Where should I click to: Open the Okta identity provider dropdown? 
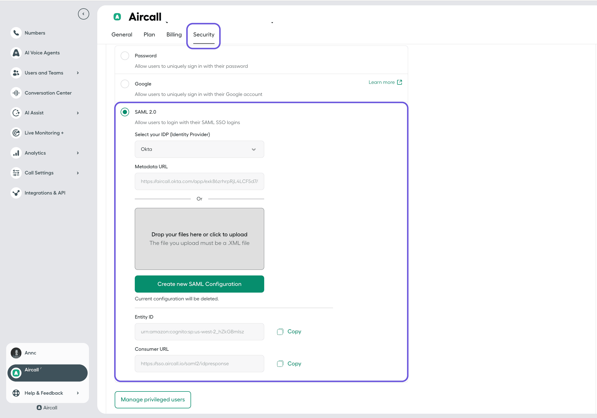(x=199, y=149)
